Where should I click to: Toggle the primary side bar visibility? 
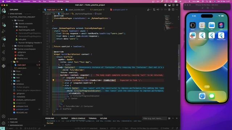(166, 5)
